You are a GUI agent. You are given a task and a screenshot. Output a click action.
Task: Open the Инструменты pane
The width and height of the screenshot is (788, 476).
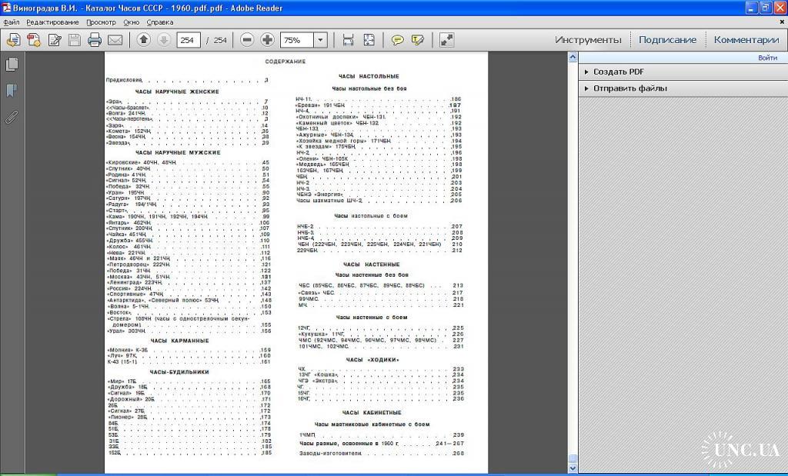pos(588,40)
